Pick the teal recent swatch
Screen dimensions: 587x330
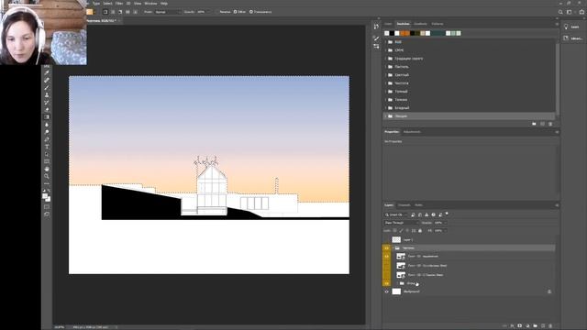[437, 33]
